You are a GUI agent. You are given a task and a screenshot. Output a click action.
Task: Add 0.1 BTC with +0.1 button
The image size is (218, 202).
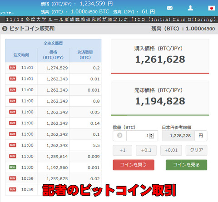tap(146, 150)
